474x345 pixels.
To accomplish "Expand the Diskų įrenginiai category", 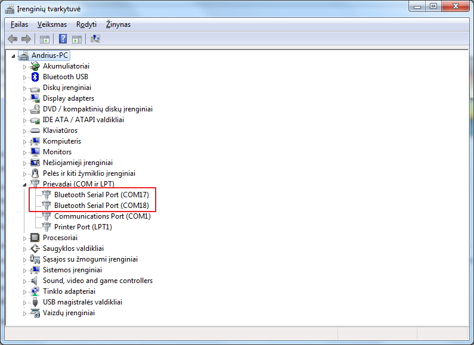I will [x=24, y=88].
